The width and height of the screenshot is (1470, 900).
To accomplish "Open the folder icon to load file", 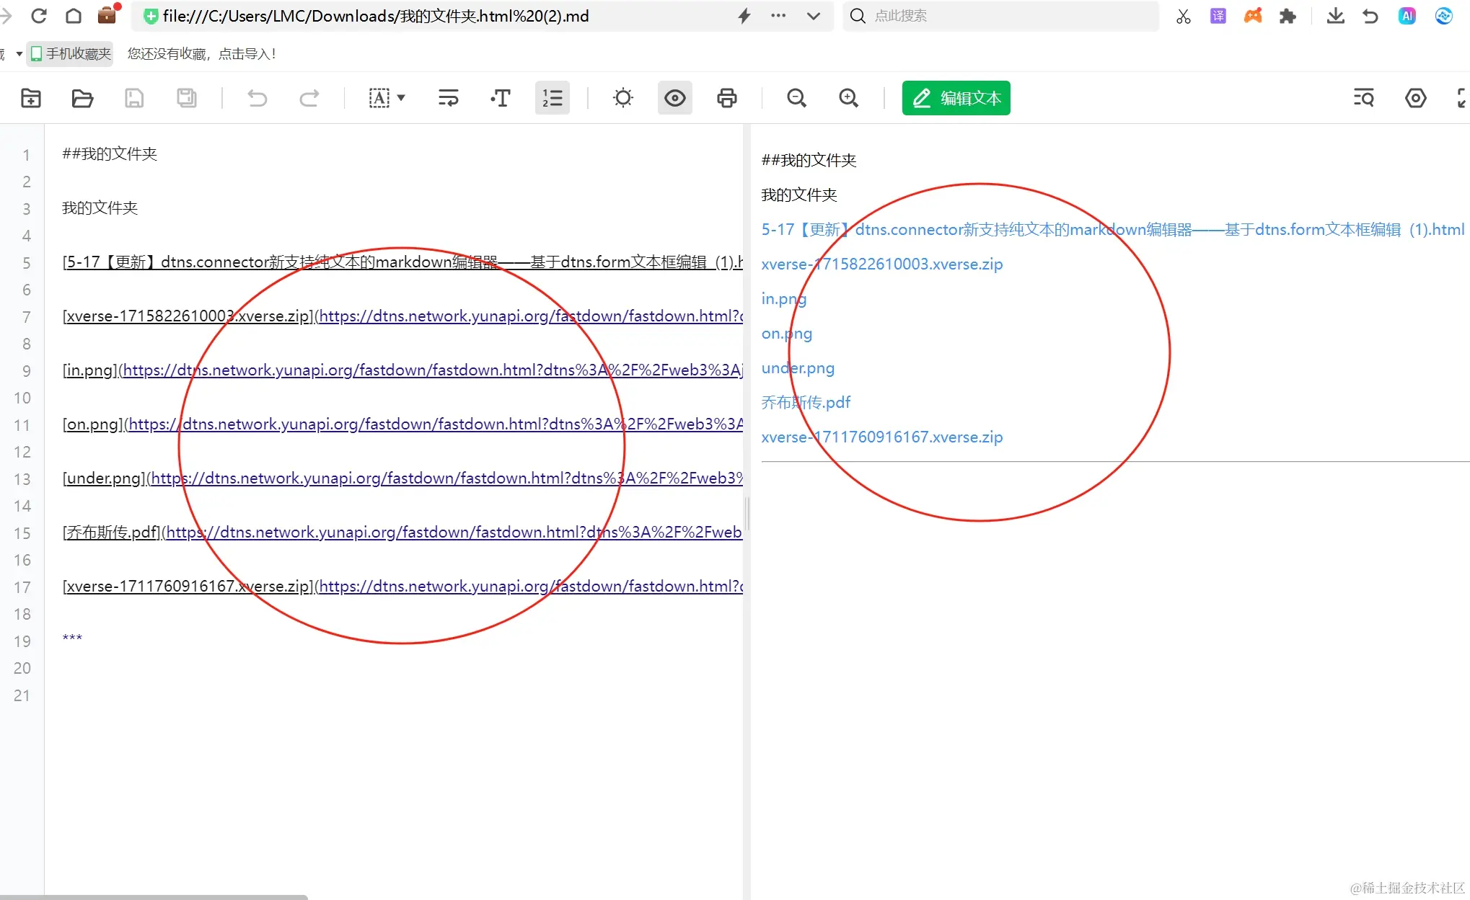I will click(82, 98).
